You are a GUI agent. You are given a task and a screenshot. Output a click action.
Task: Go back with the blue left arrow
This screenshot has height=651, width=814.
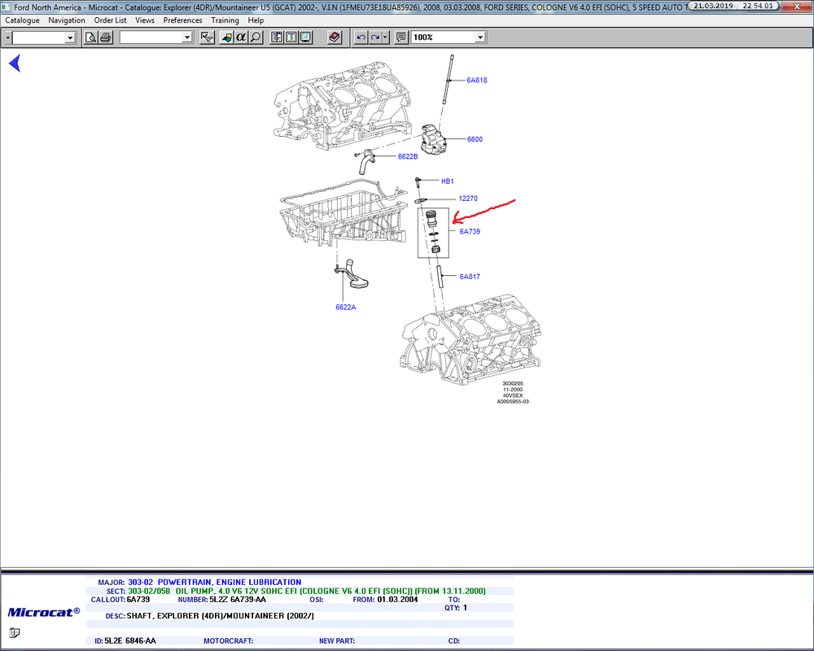[15, 63]
